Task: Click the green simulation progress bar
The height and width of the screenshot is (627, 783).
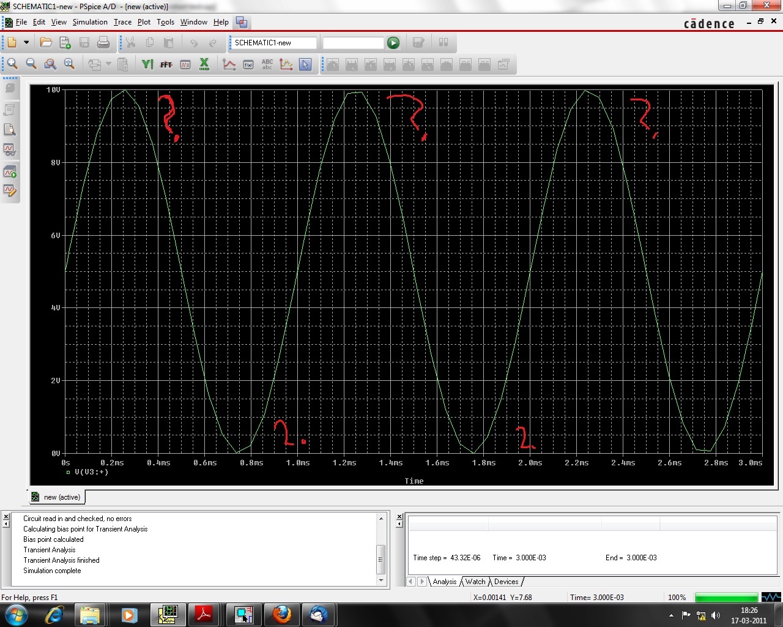Action: 726,598
